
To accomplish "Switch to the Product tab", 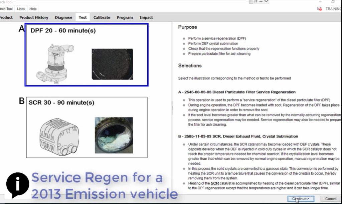I will (x=6, y=17).
